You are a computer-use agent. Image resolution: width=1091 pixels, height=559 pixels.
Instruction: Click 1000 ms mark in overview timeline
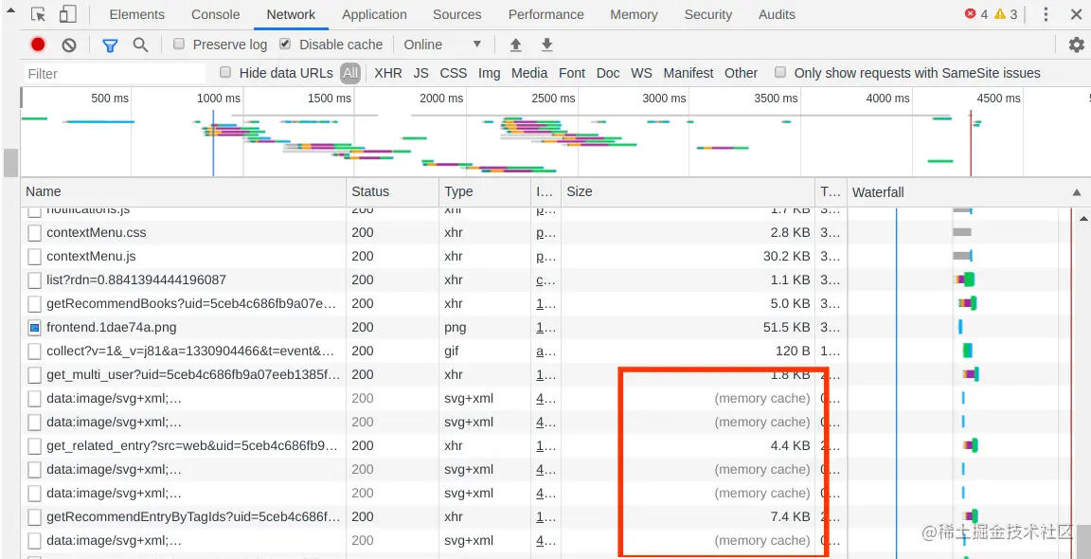click(219, 99)
